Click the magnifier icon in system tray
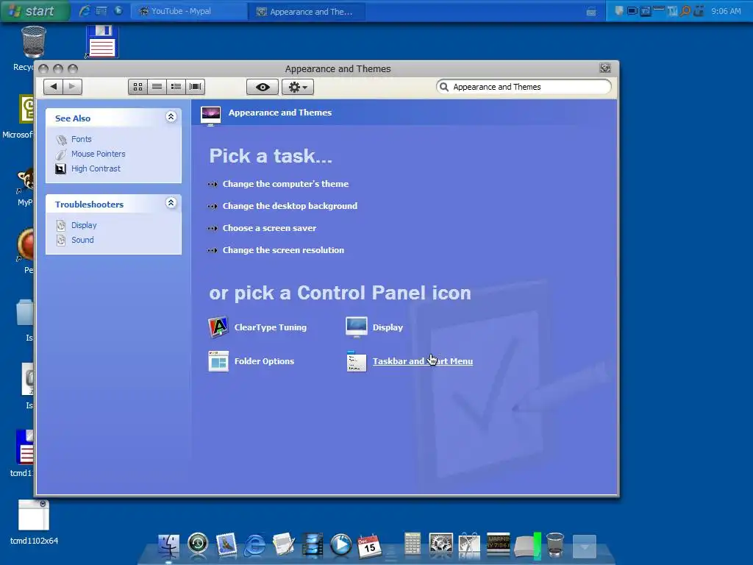Viewport: 753px width, 565px height. (685, 10)
